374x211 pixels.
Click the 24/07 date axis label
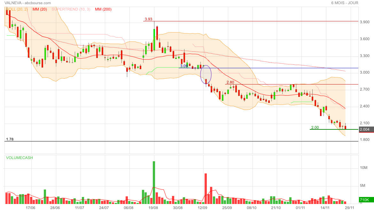click(104, 208)
